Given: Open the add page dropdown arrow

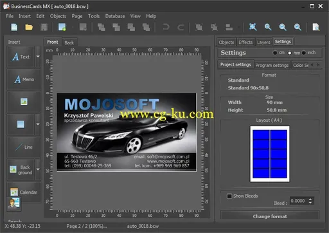Looking at the screenshot, I should pyautogui.click(x=73, y=28).
